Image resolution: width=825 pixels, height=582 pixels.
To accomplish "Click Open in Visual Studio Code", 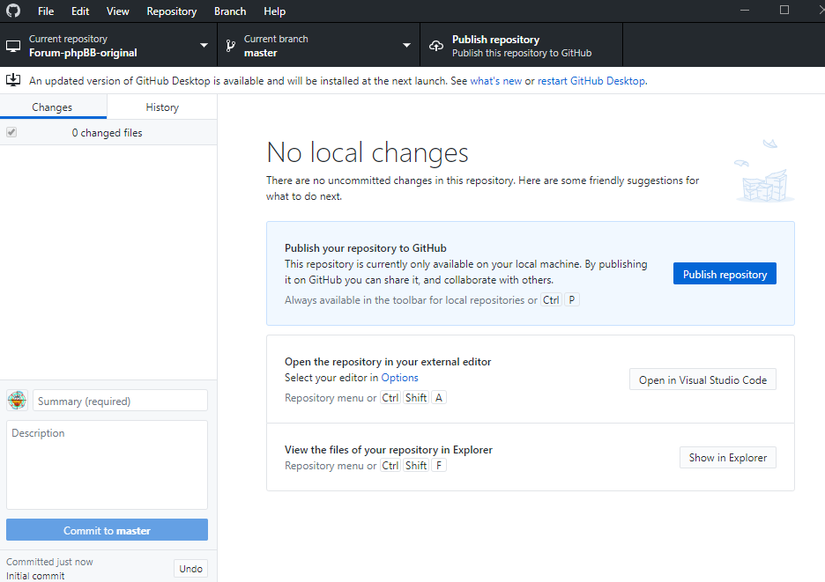I will (702, 380).
